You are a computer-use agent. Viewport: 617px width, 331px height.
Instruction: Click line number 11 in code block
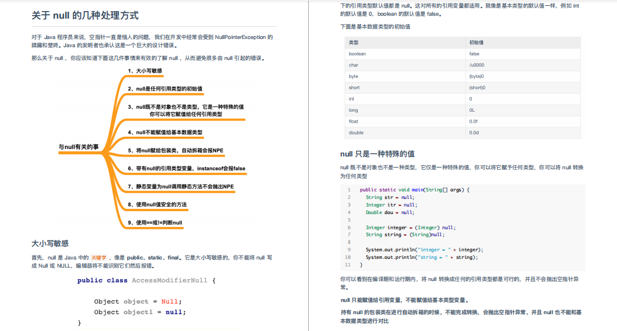tap(347, 265)
